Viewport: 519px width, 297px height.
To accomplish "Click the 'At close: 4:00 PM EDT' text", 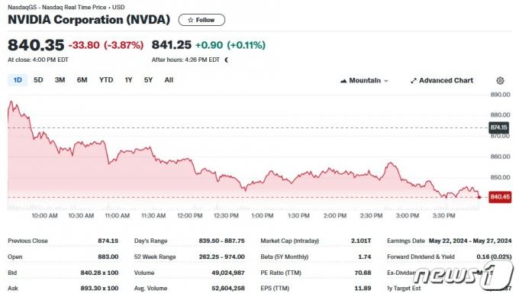I will pyautogui.click(x=38, y=60).
